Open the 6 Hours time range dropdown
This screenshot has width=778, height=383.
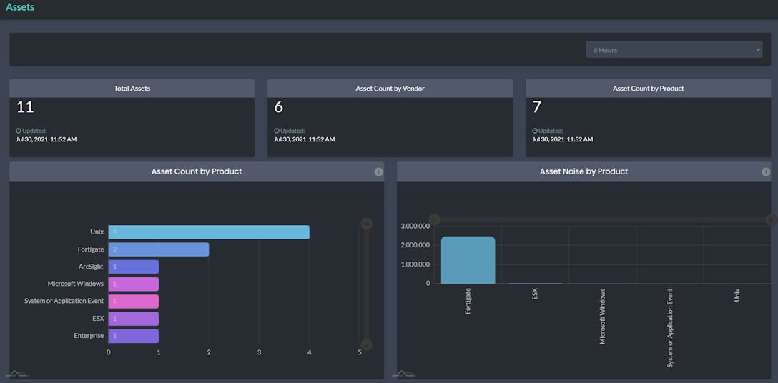pos(674,50)
